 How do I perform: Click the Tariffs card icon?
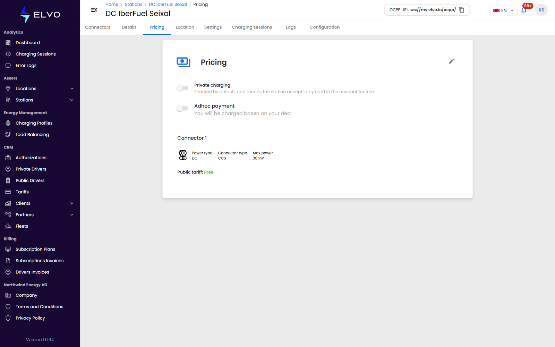point(8,192)
